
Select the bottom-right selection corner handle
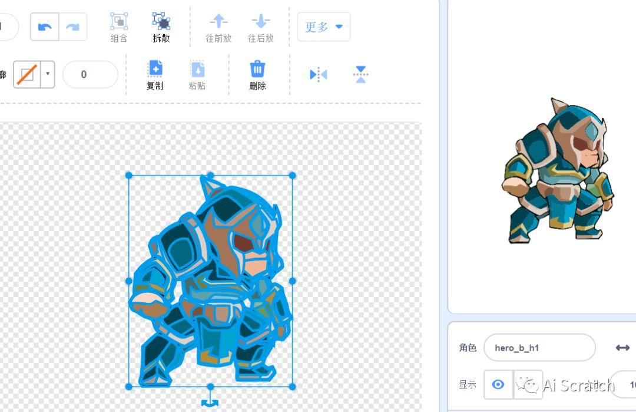tap(293, 387)
